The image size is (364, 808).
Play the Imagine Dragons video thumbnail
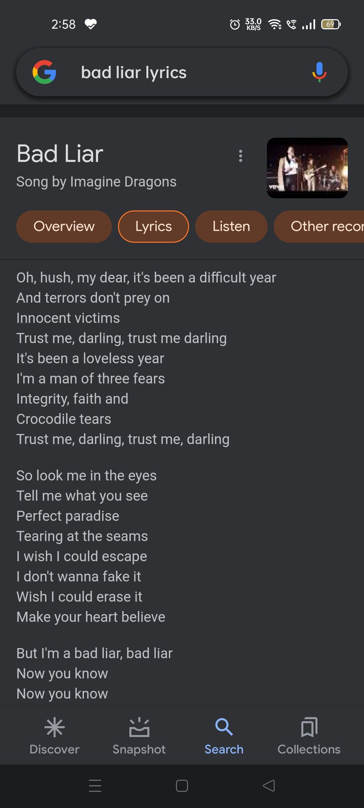[307, 167]
